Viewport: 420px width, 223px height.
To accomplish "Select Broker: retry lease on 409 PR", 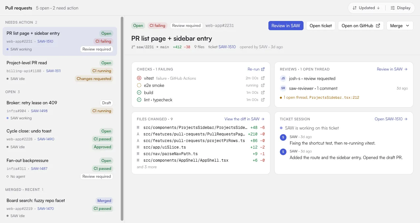I will click(x=60, y=110).
